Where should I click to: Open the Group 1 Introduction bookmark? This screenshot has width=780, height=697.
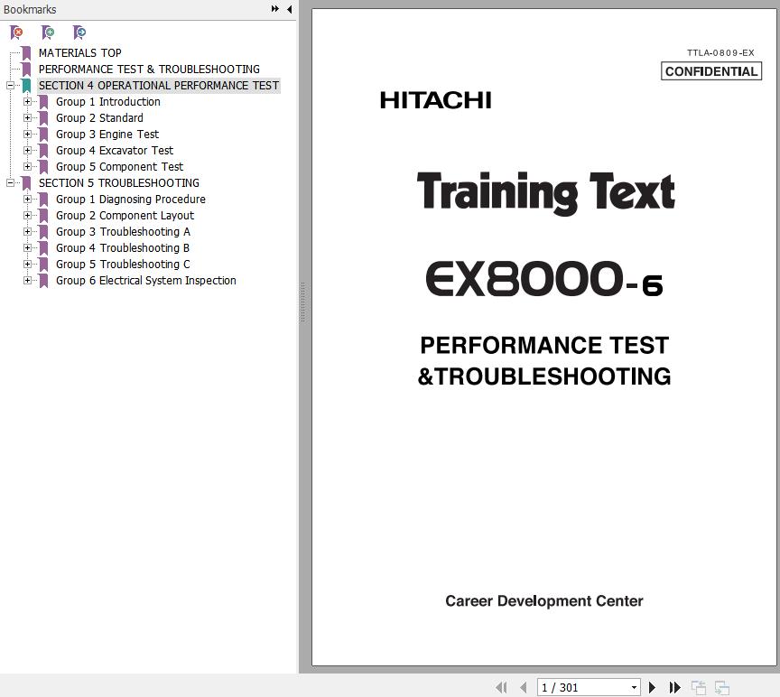coord(108,102)
